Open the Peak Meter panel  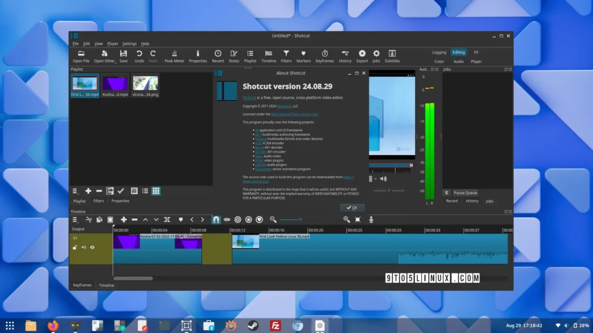174,56
